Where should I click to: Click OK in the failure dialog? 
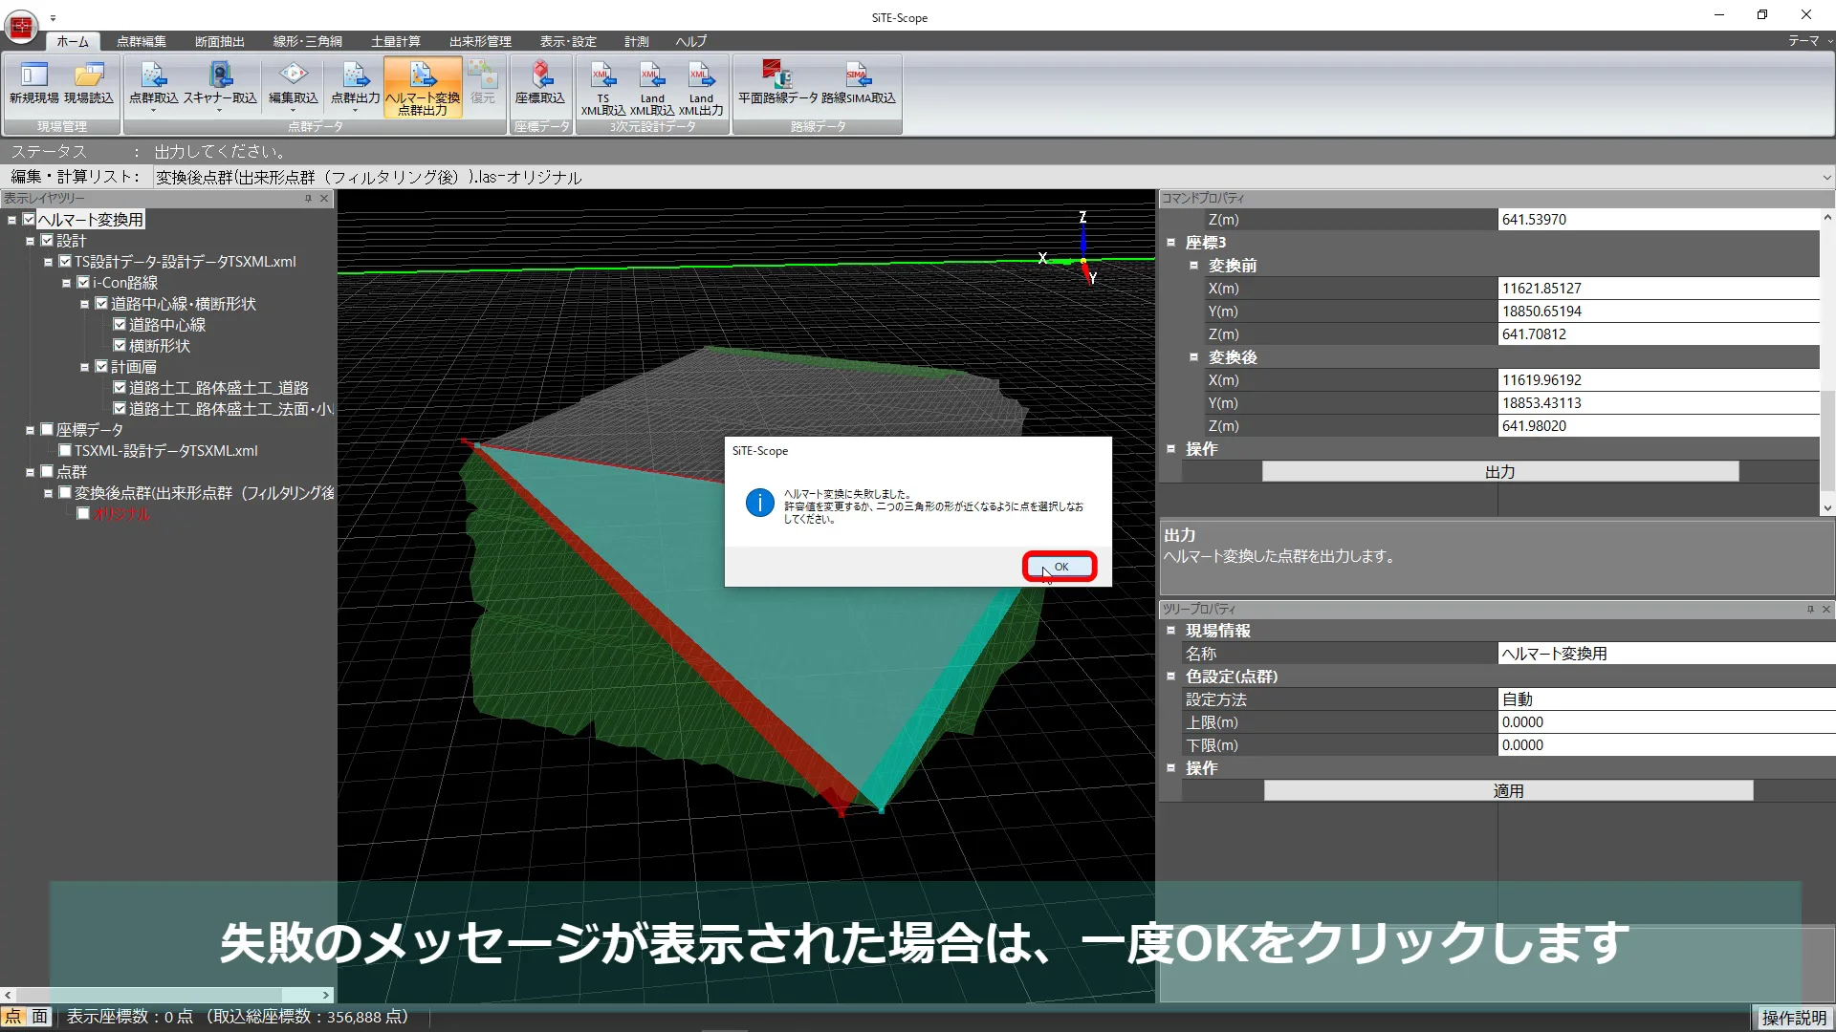coord(1059,566)
